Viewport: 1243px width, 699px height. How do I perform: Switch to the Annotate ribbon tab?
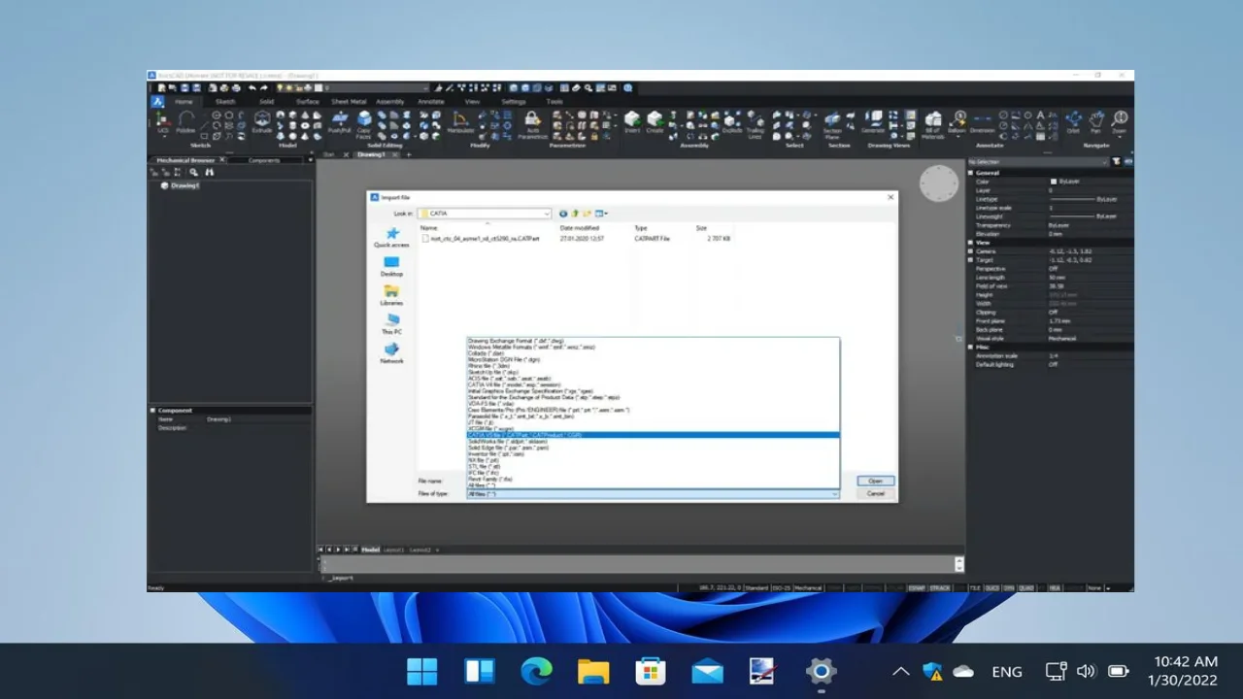431,101
